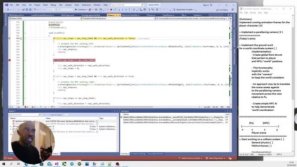Click the Watch 1 panel tab
Screen dimensions: 297x167
(x=56, y=154)
